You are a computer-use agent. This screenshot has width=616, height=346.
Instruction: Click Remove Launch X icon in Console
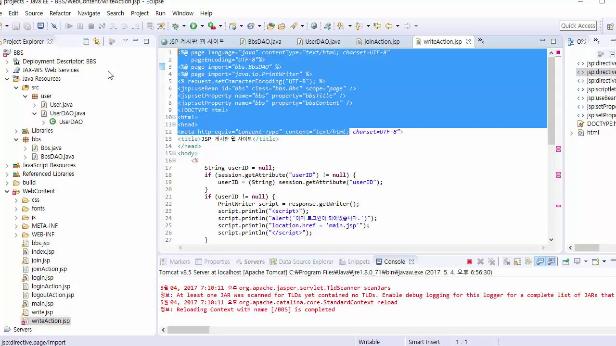[480, 262]
